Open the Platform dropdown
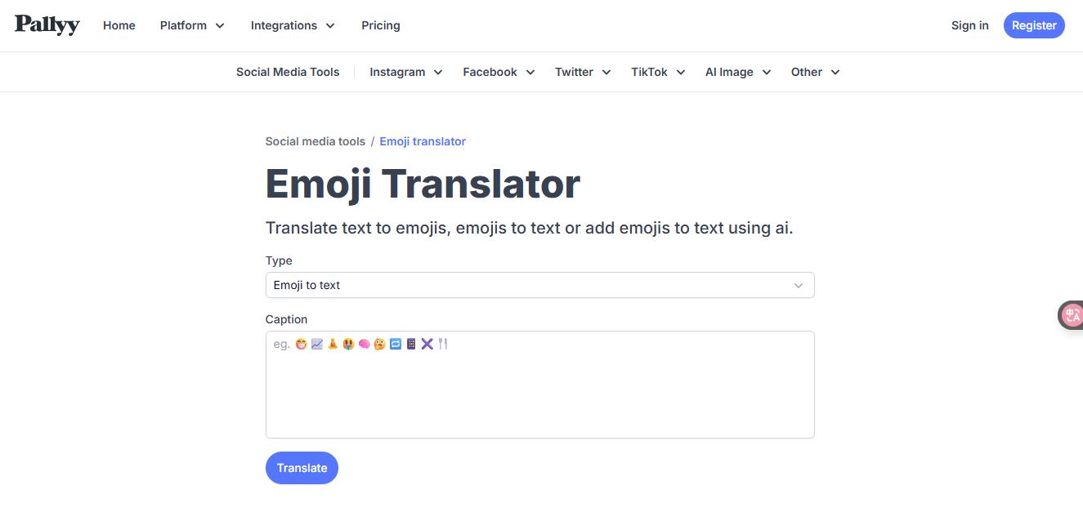 [191, 25]
